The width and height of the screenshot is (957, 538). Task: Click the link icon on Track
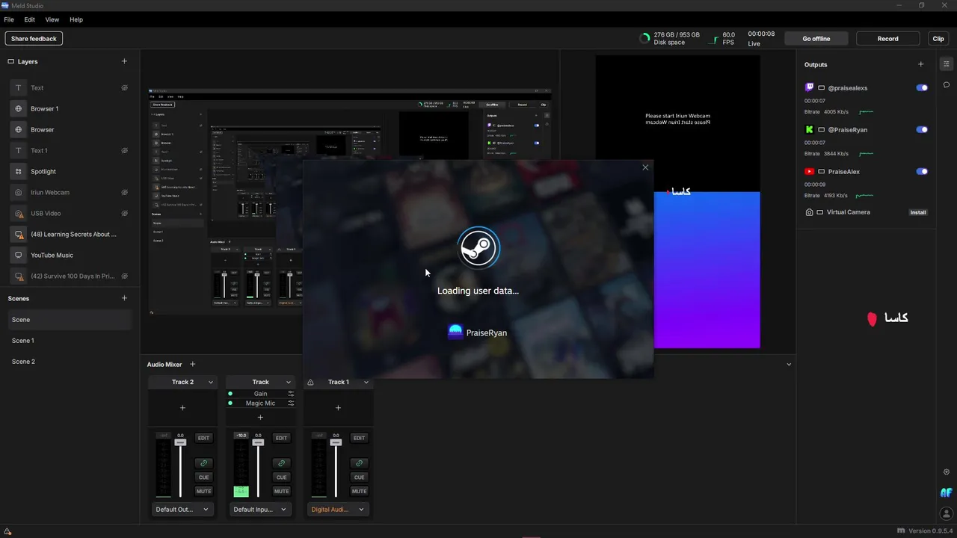(281, 463)
